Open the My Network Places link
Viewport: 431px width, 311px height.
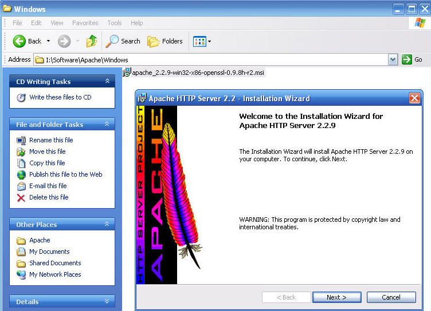click(55, 274)
